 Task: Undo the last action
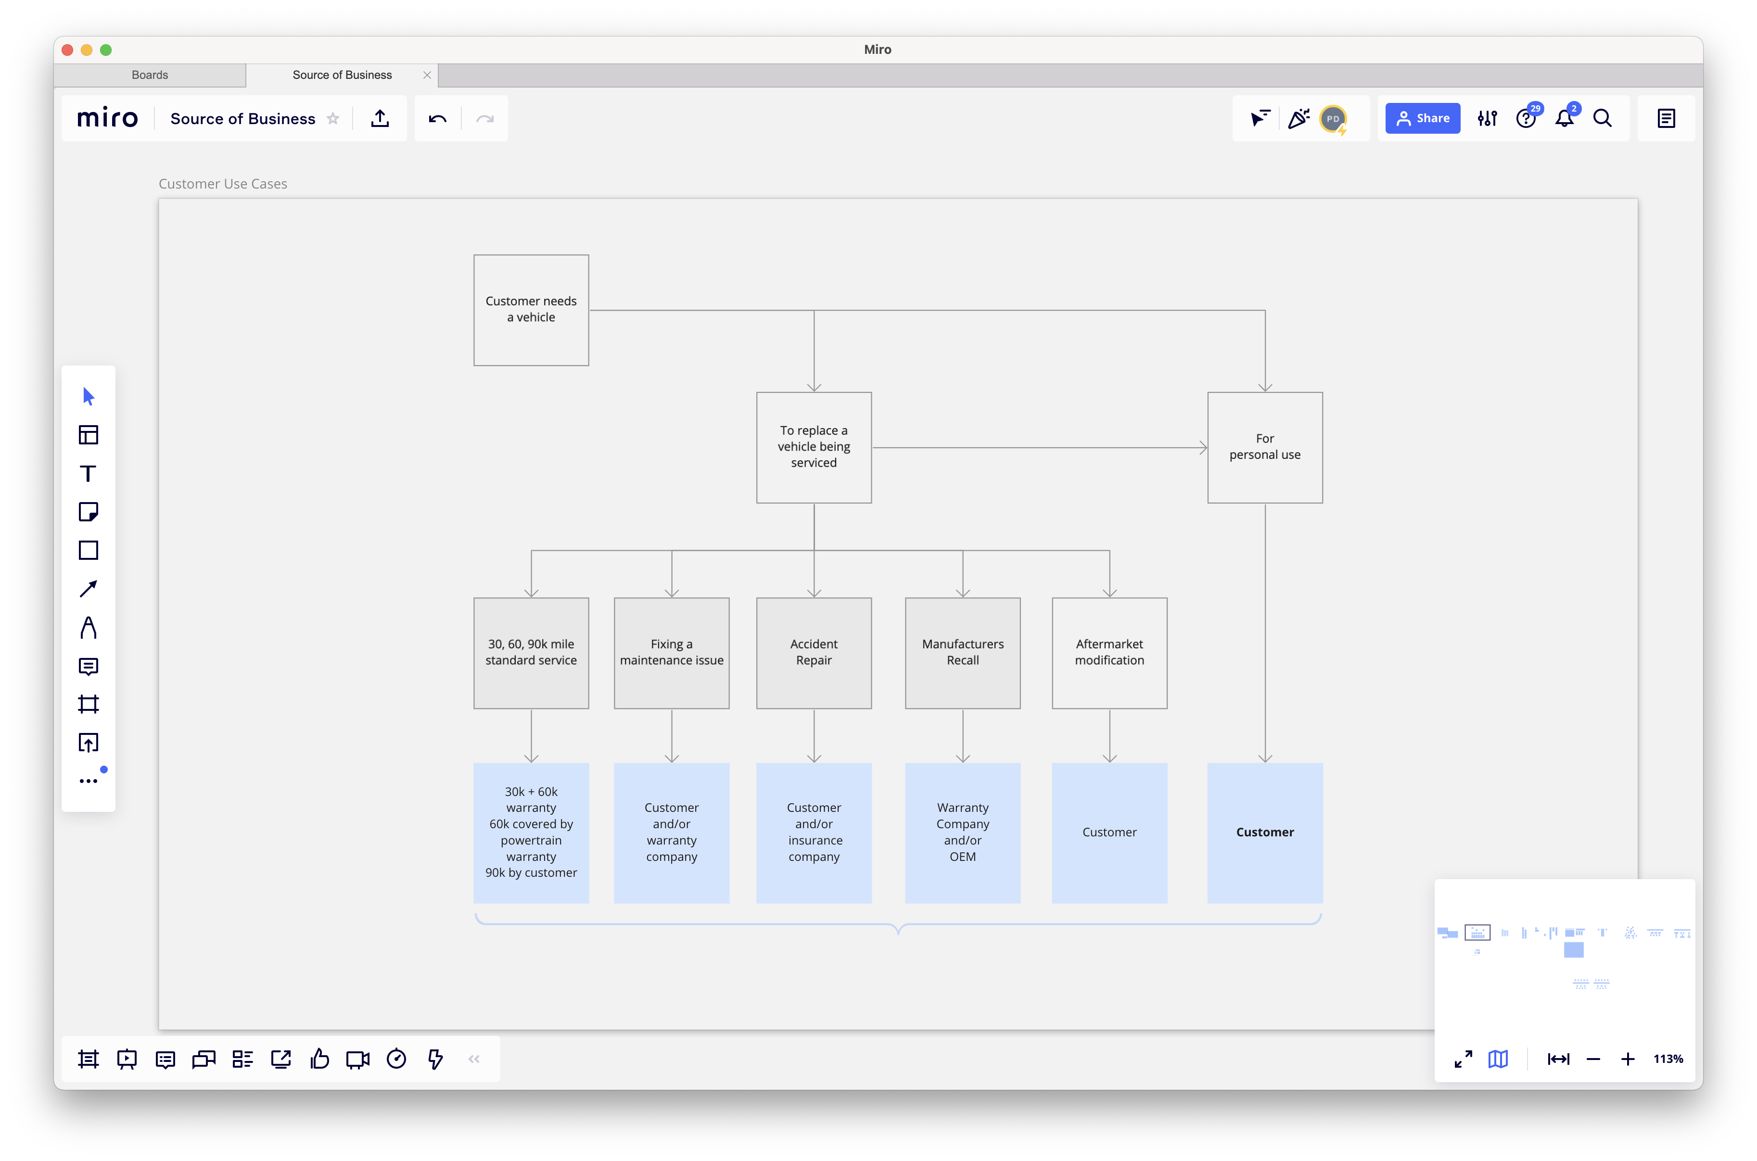coord(438,118)
